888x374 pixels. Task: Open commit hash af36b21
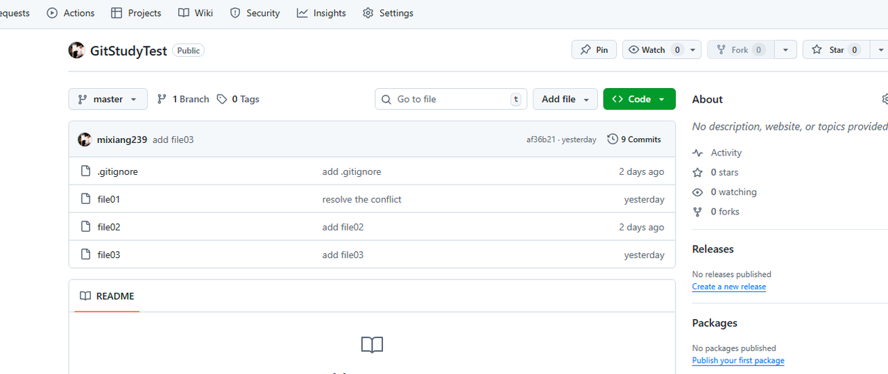tap(541, 139)
